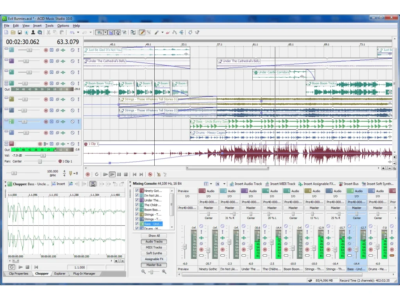The image size is (400, 300).
Task: Click the Mixing Console horizontal scrollbar
Action: pos(272,275)
